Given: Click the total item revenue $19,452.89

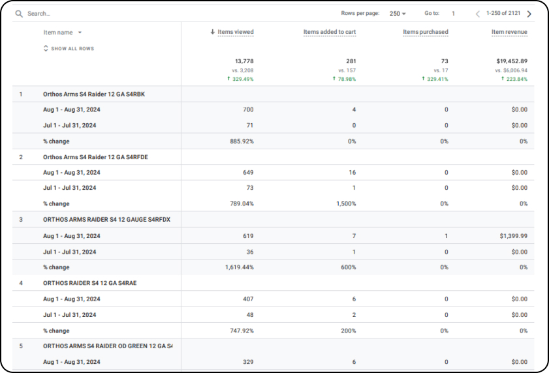Looking at the screenshot, I should (512, 61).
